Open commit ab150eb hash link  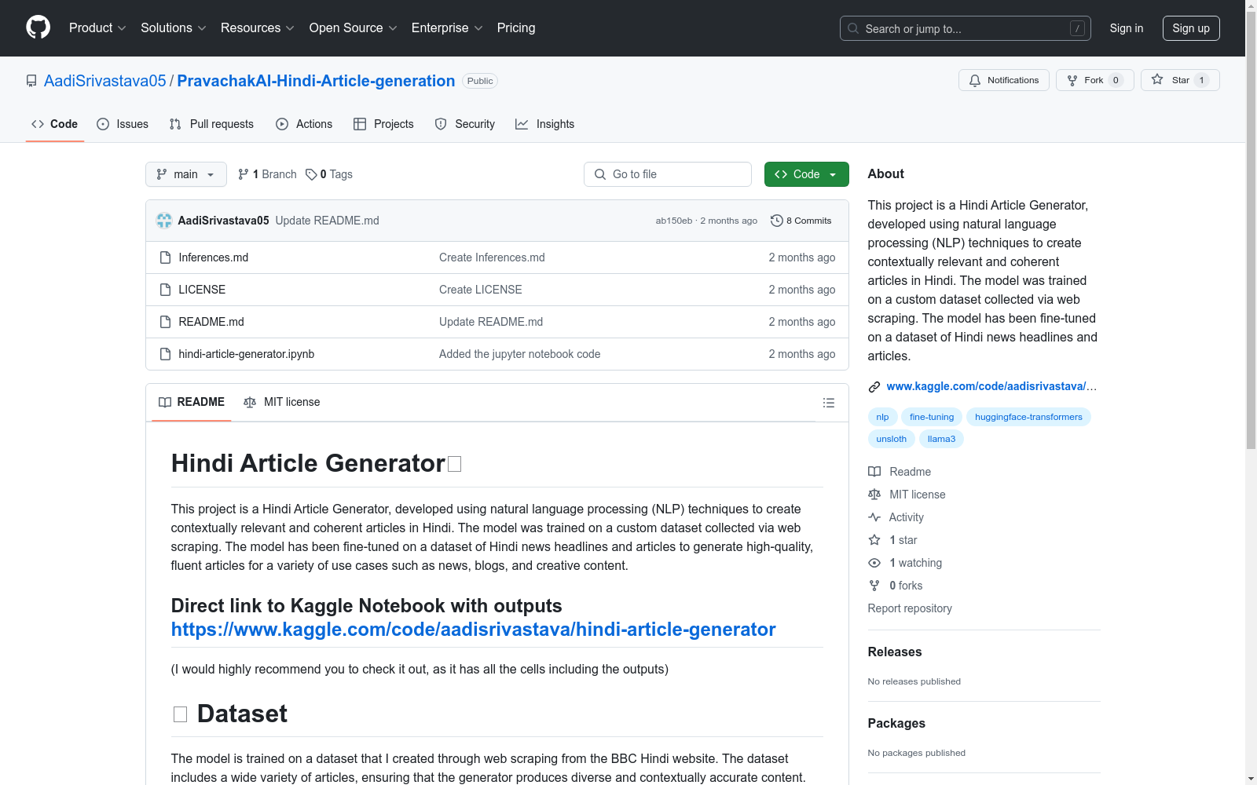click(x=674, y=221)
